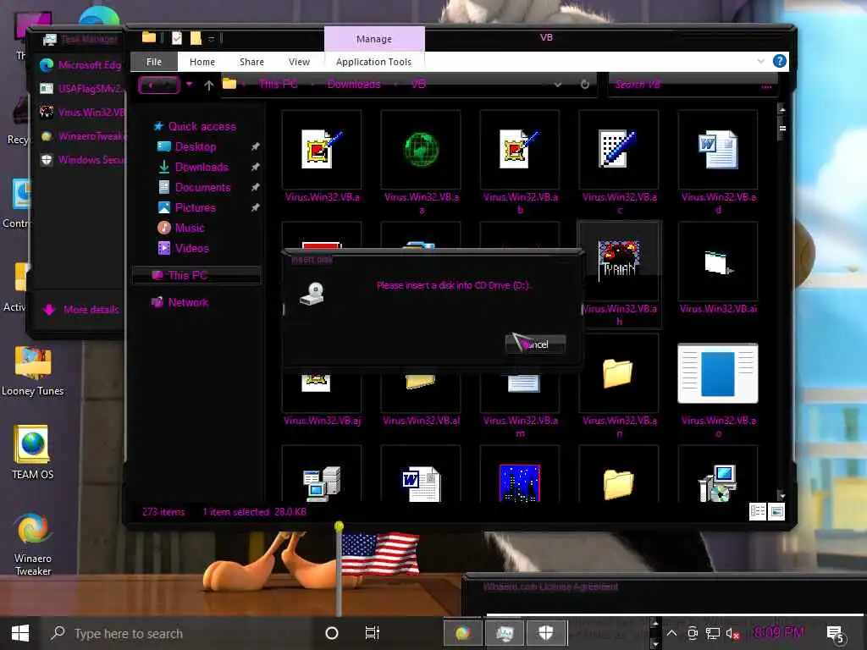Select the Word document icon in bottom row
The height and width of the screenshot is (650, 867).
(421, 483)
